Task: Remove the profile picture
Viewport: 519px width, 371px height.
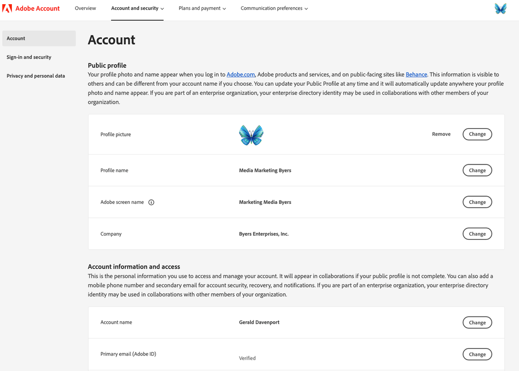Action: [x=441, y=134]
